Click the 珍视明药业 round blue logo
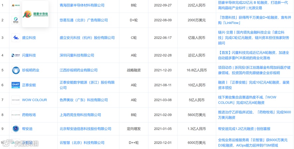294x149 pixels. pos(16,71)
